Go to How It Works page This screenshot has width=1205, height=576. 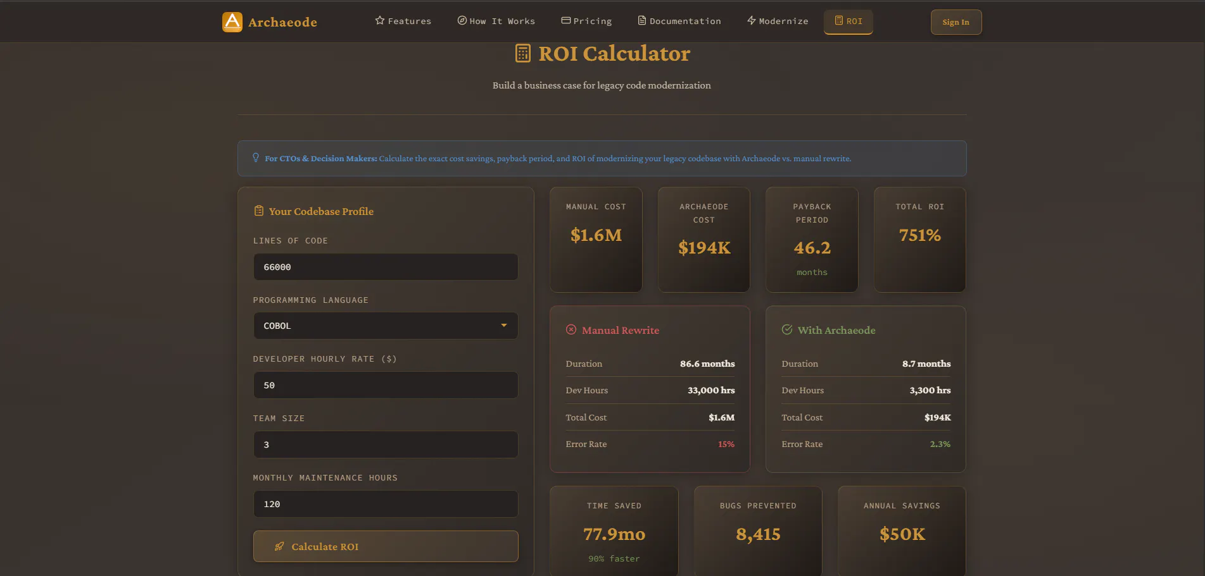pyautogui.click(x=496, y=21)
